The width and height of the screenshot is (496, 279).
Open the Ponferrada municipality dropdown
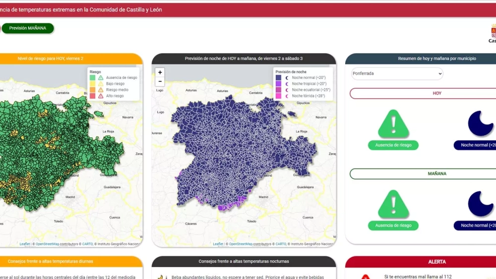click(x=397, y=73)
